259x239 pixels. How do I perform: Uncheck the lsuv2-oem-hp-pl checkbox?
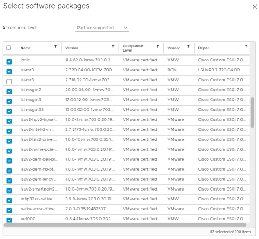[x=9, y=171]
